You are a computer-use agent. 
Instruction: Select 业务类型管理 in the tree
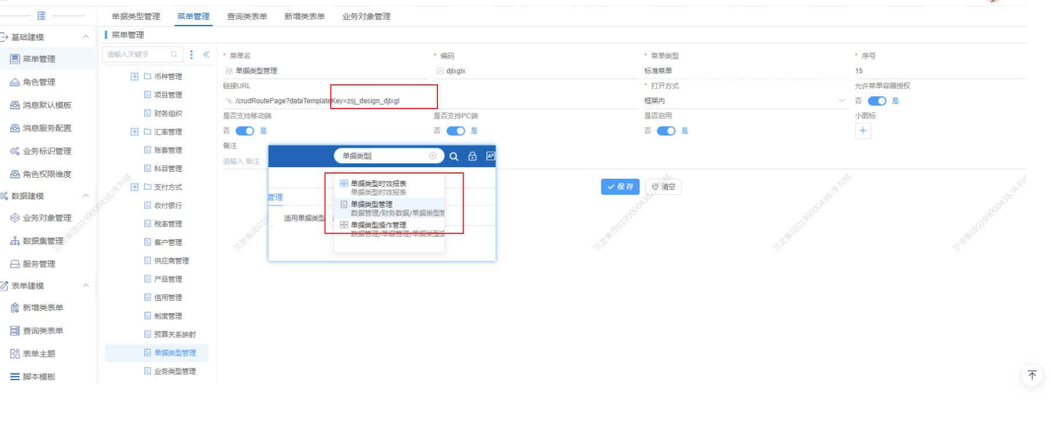(175, 371)
